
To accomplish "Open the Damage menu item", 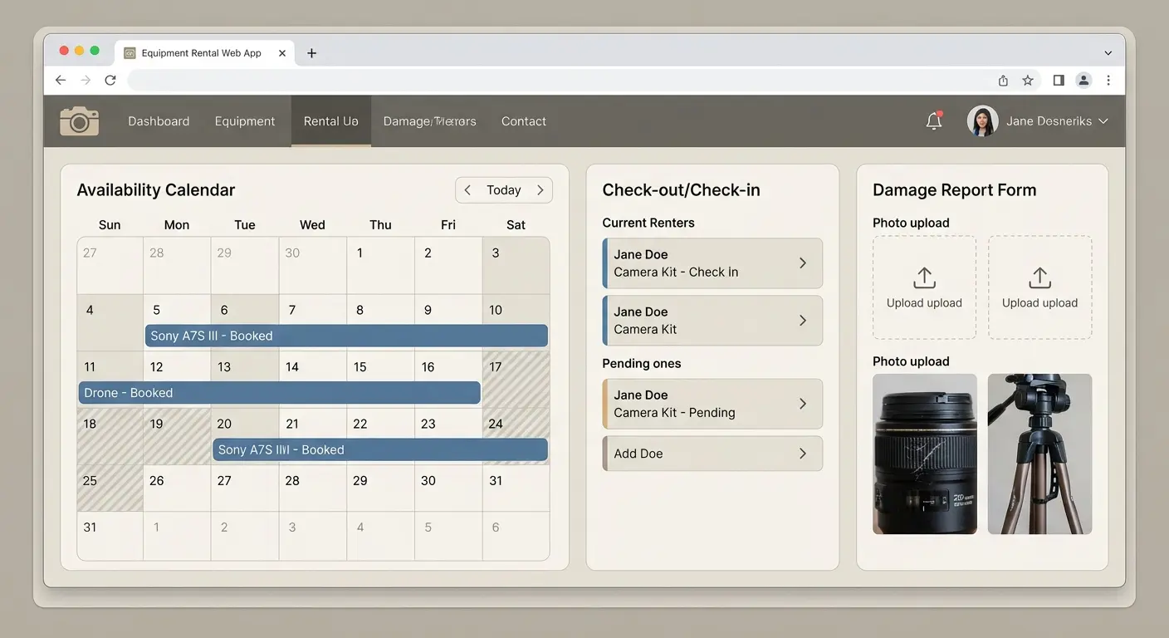I will [430, 121].
